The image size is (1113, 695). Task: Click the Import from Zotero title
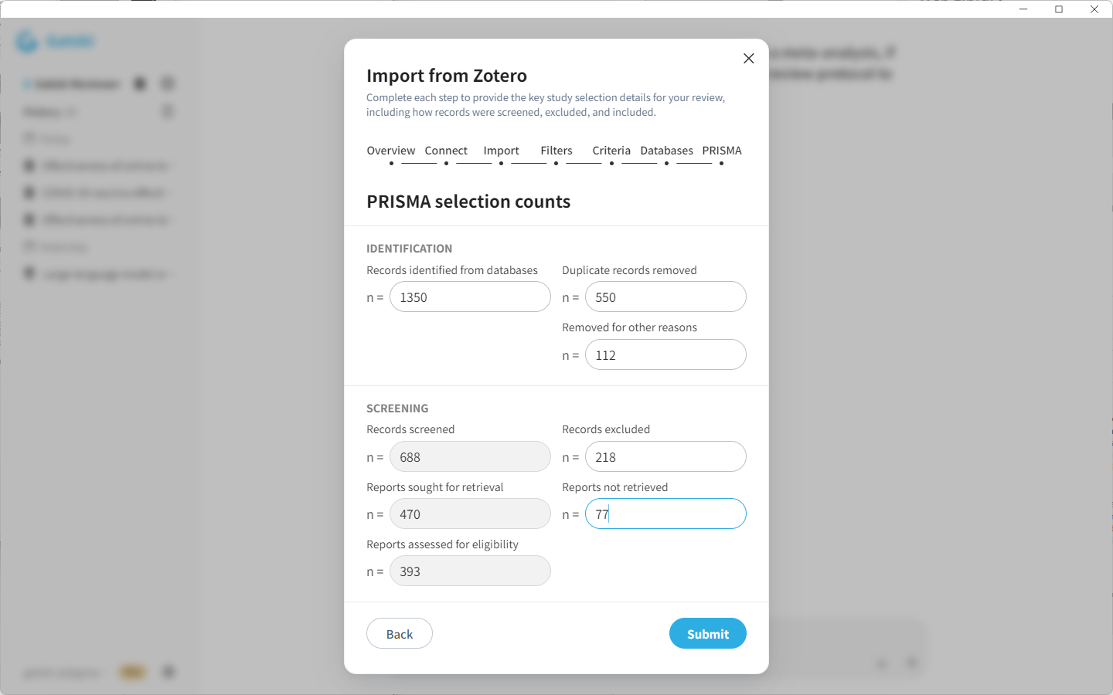pyautogui.click(x=447, y=76)
